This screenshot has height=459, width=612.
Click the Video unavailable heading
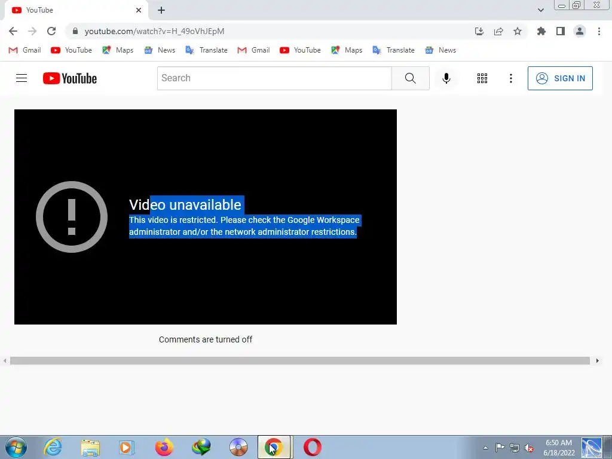(185, 204)
